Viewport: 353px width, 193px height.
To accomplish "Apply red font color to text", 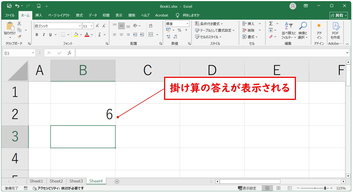I will point(87,35).
